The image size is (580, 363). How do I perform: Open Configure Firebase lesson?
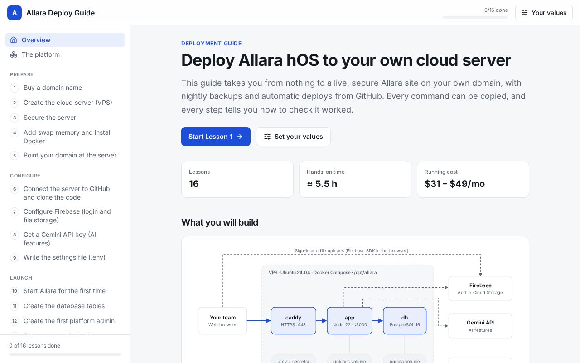(x=65, y=216)
